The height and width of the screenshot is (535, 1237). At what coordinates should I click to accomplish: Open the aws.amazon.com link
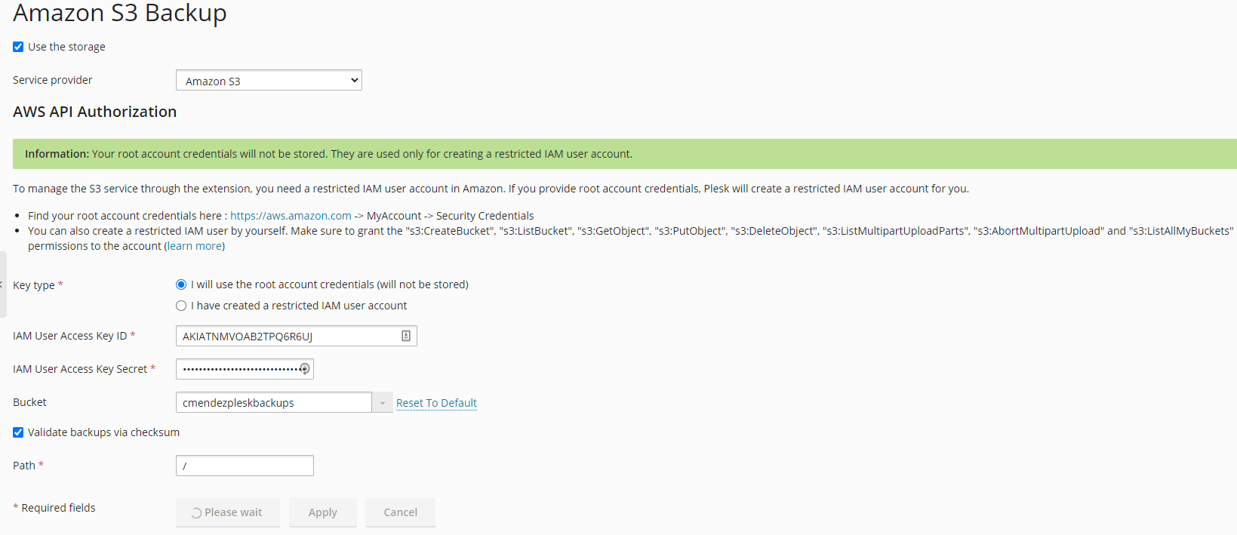click(x=291, y=216)
